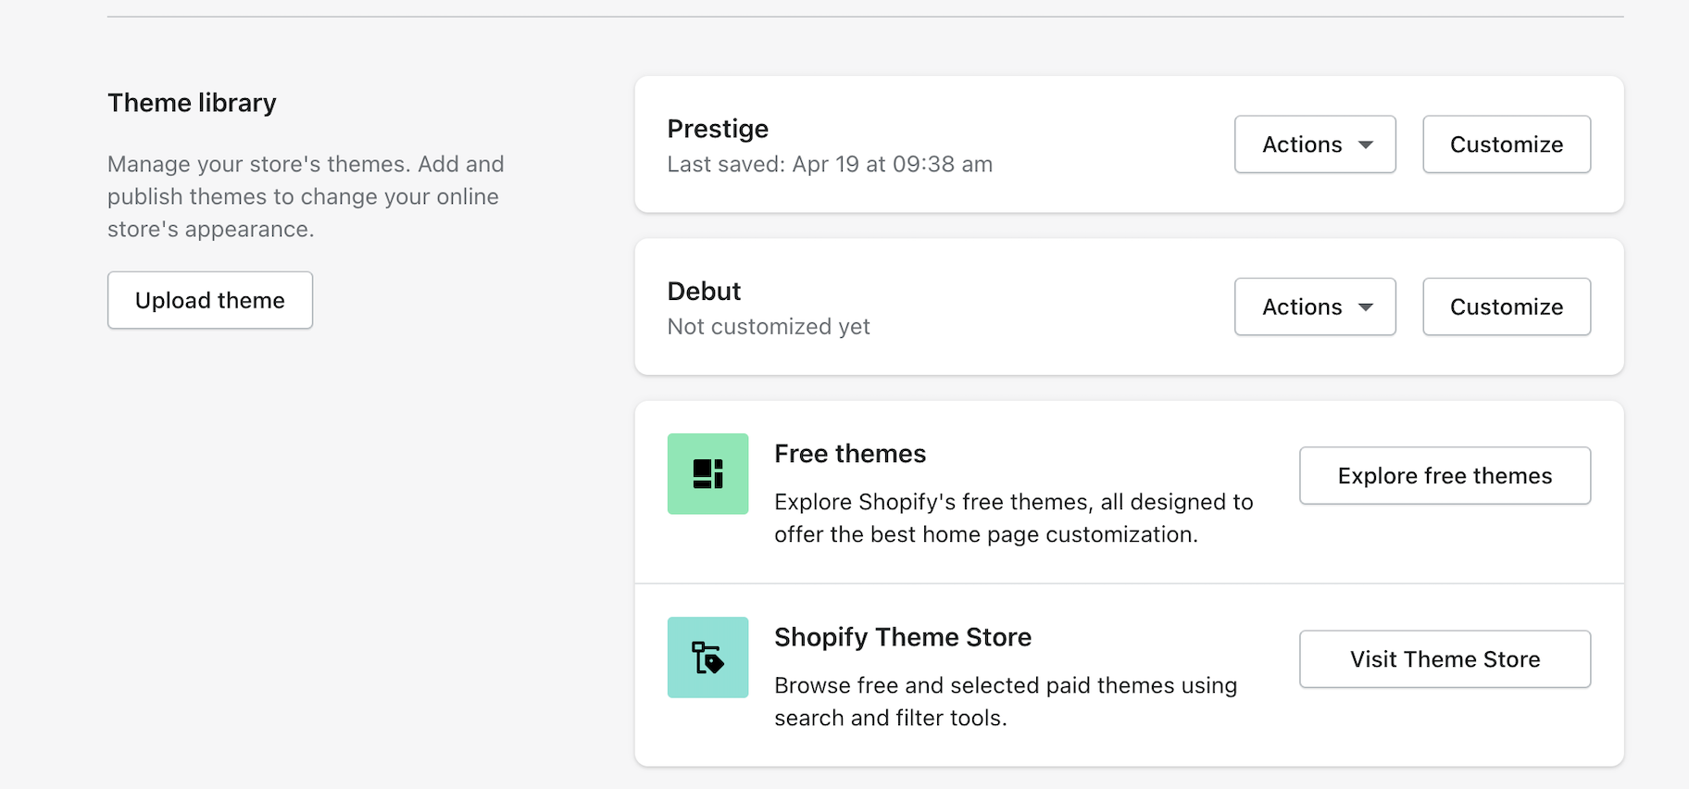Click the Free themes green layout icon
The height and width of the screenshot is (789, 1689).
pyautogui.click(x=707, y=474)
